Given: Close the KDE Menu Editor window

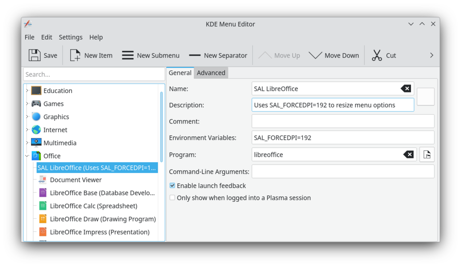Looking at the screenshot, I should (433, 24).
